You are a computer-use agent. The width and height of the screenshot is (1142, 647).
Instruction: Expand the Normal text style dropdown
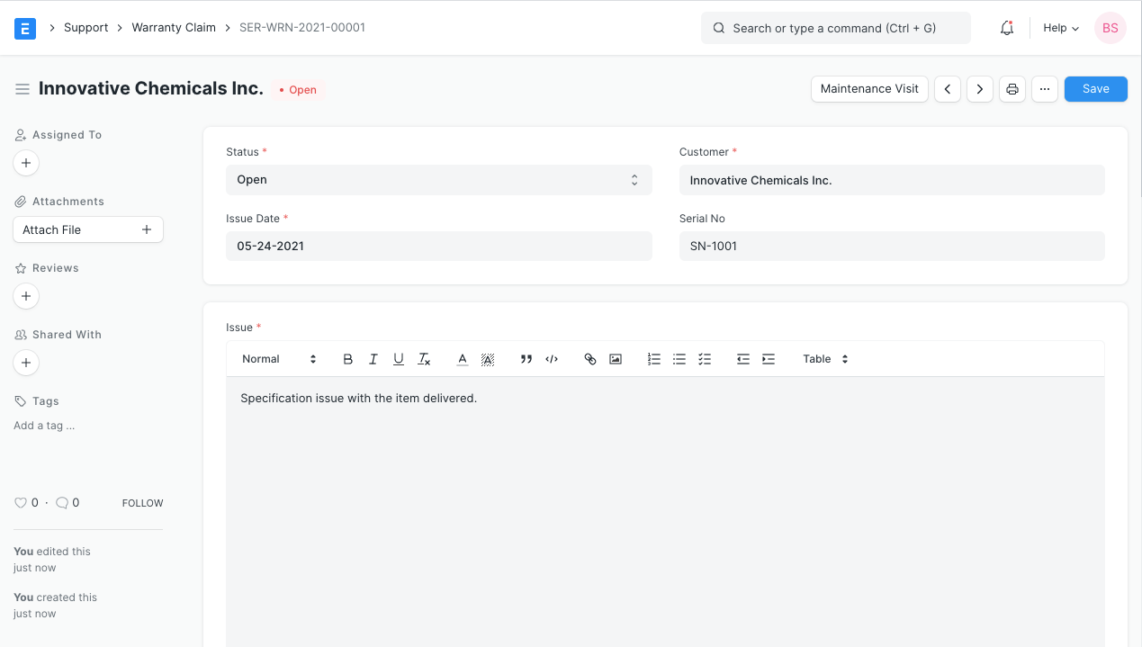[x=279, y=359]
